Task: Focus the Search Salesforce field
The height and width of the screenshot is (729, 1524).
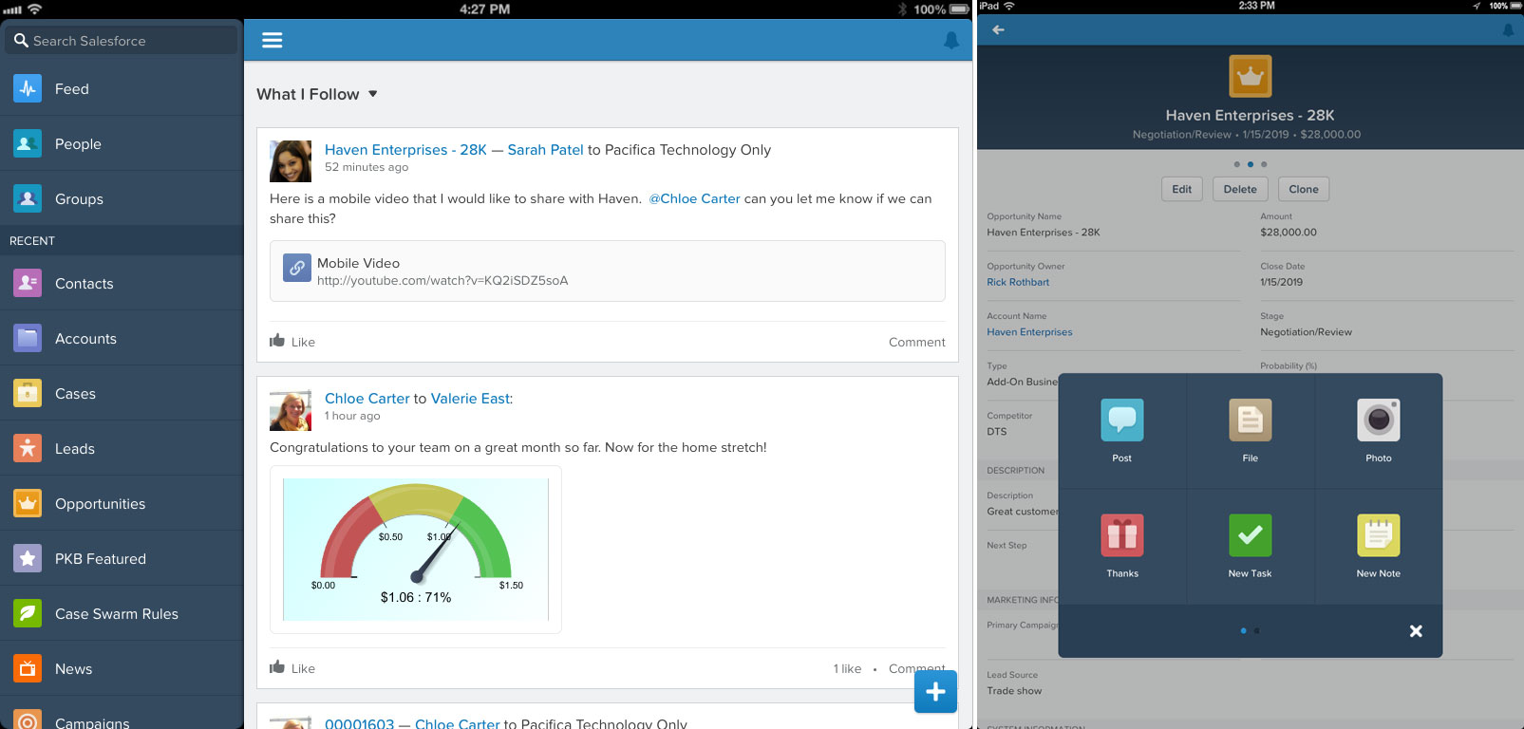Action: (121, 41)
